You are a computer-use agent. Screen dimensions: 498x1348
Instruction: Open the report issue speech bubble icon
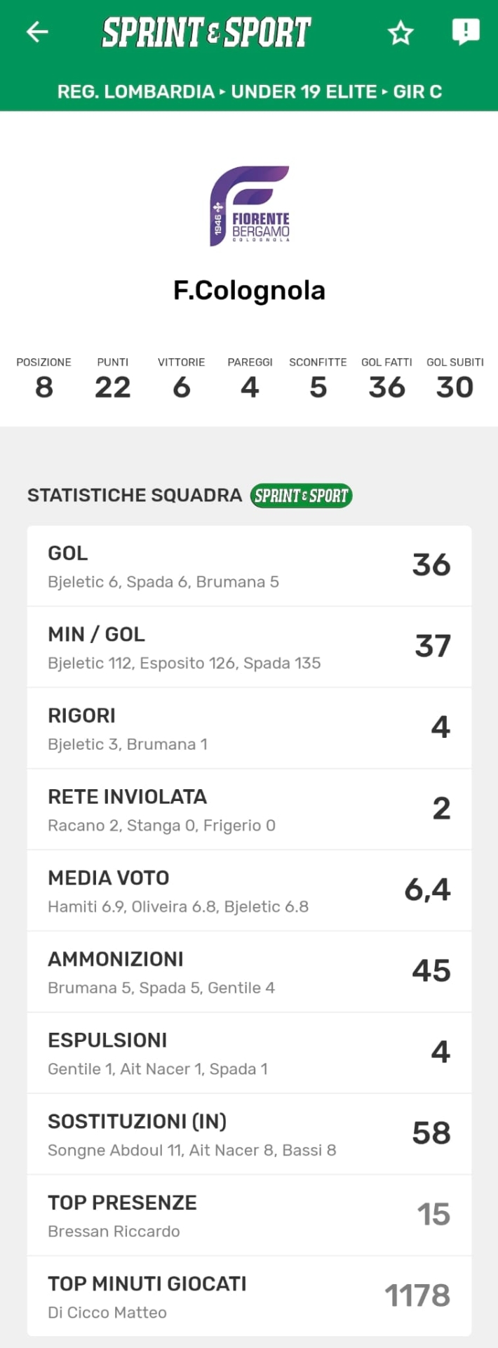point(465,32)
